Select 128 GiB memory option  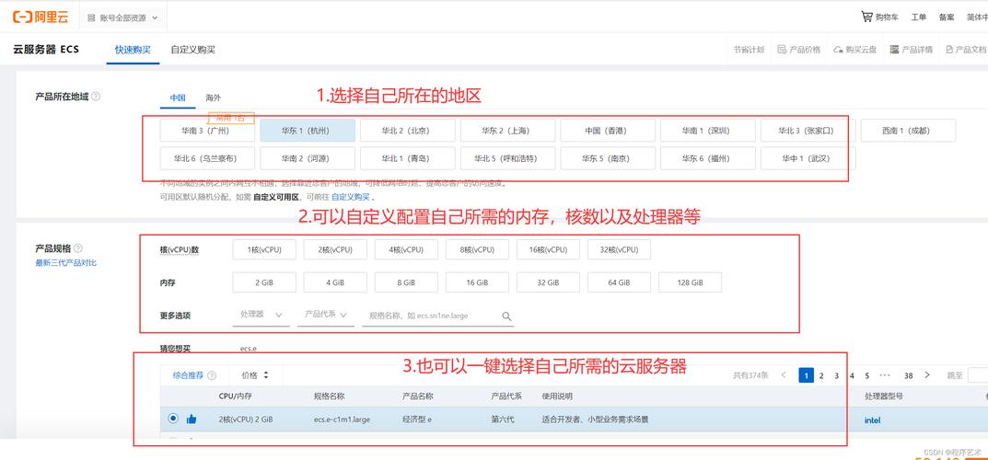point(690,282)
